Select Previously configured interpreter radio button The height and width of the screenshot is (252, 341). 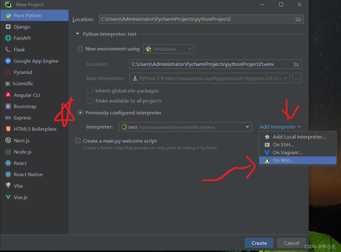80,113
